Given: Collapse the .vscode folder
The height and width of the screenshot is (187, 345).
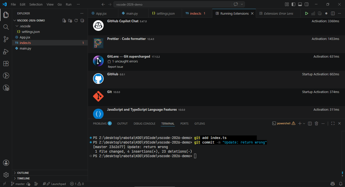Looking at the screenshot, I should coord(50,26).
